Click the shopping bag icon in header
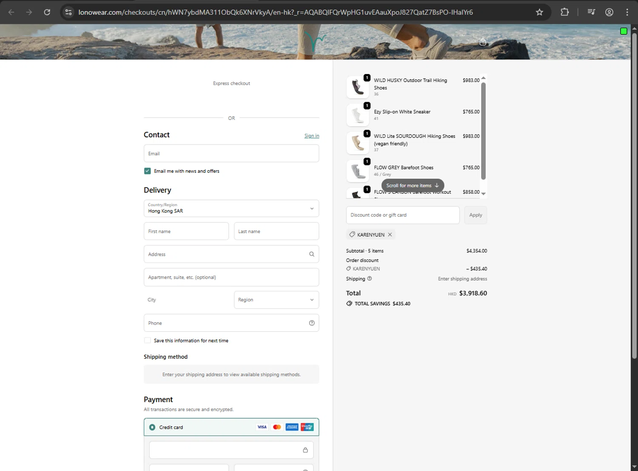This screenshot has width=638, height=471. click(x=483, y=42)
